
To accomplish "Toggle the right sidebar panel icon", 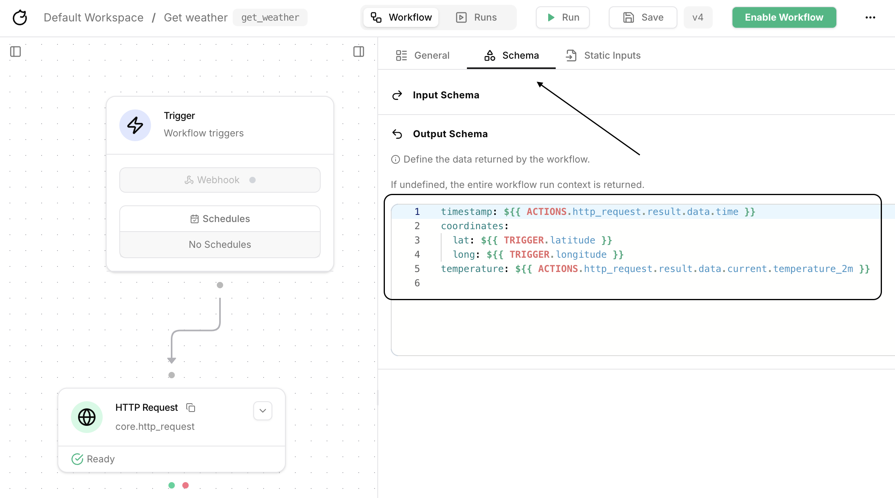I will pos(358,52).
